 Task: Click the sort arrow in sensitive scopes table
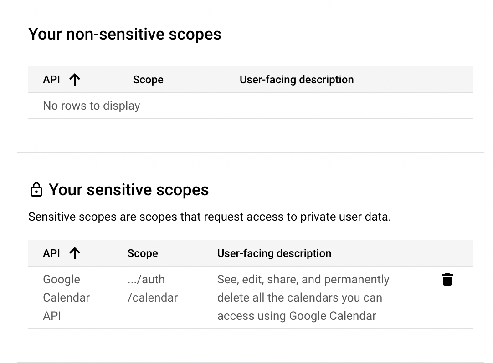coord(75,253)
